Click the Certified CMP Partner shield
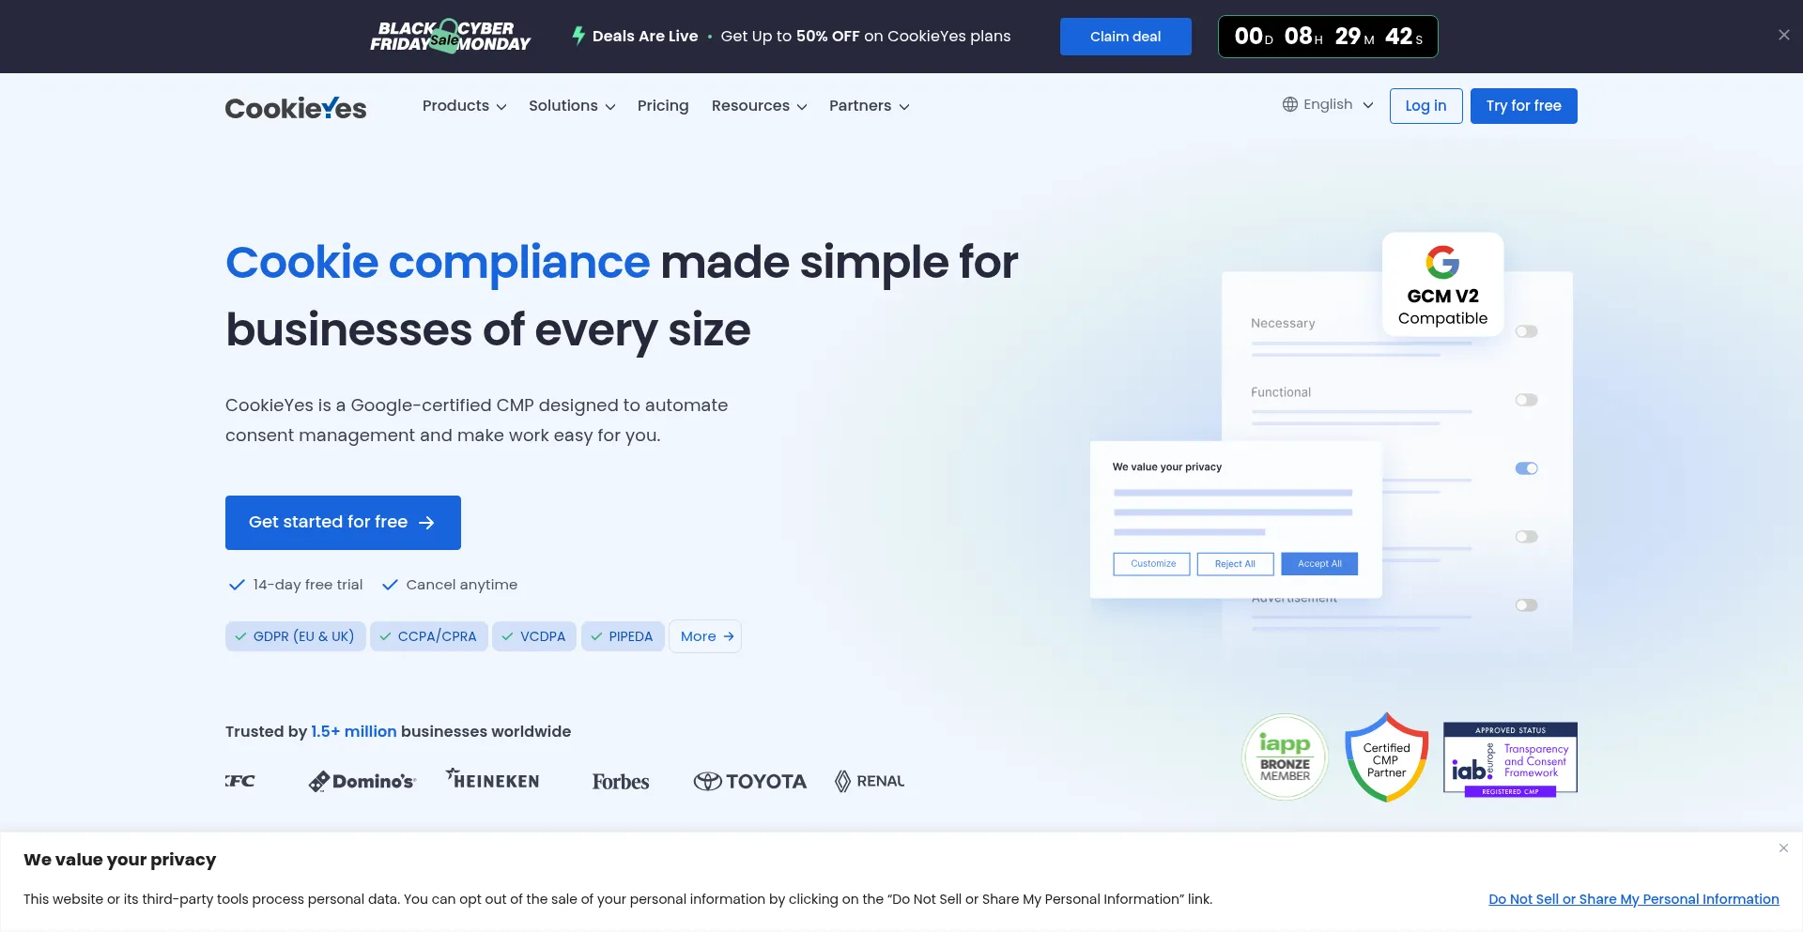Viewport: 1803px width, 932px height. click(1386, 757)
